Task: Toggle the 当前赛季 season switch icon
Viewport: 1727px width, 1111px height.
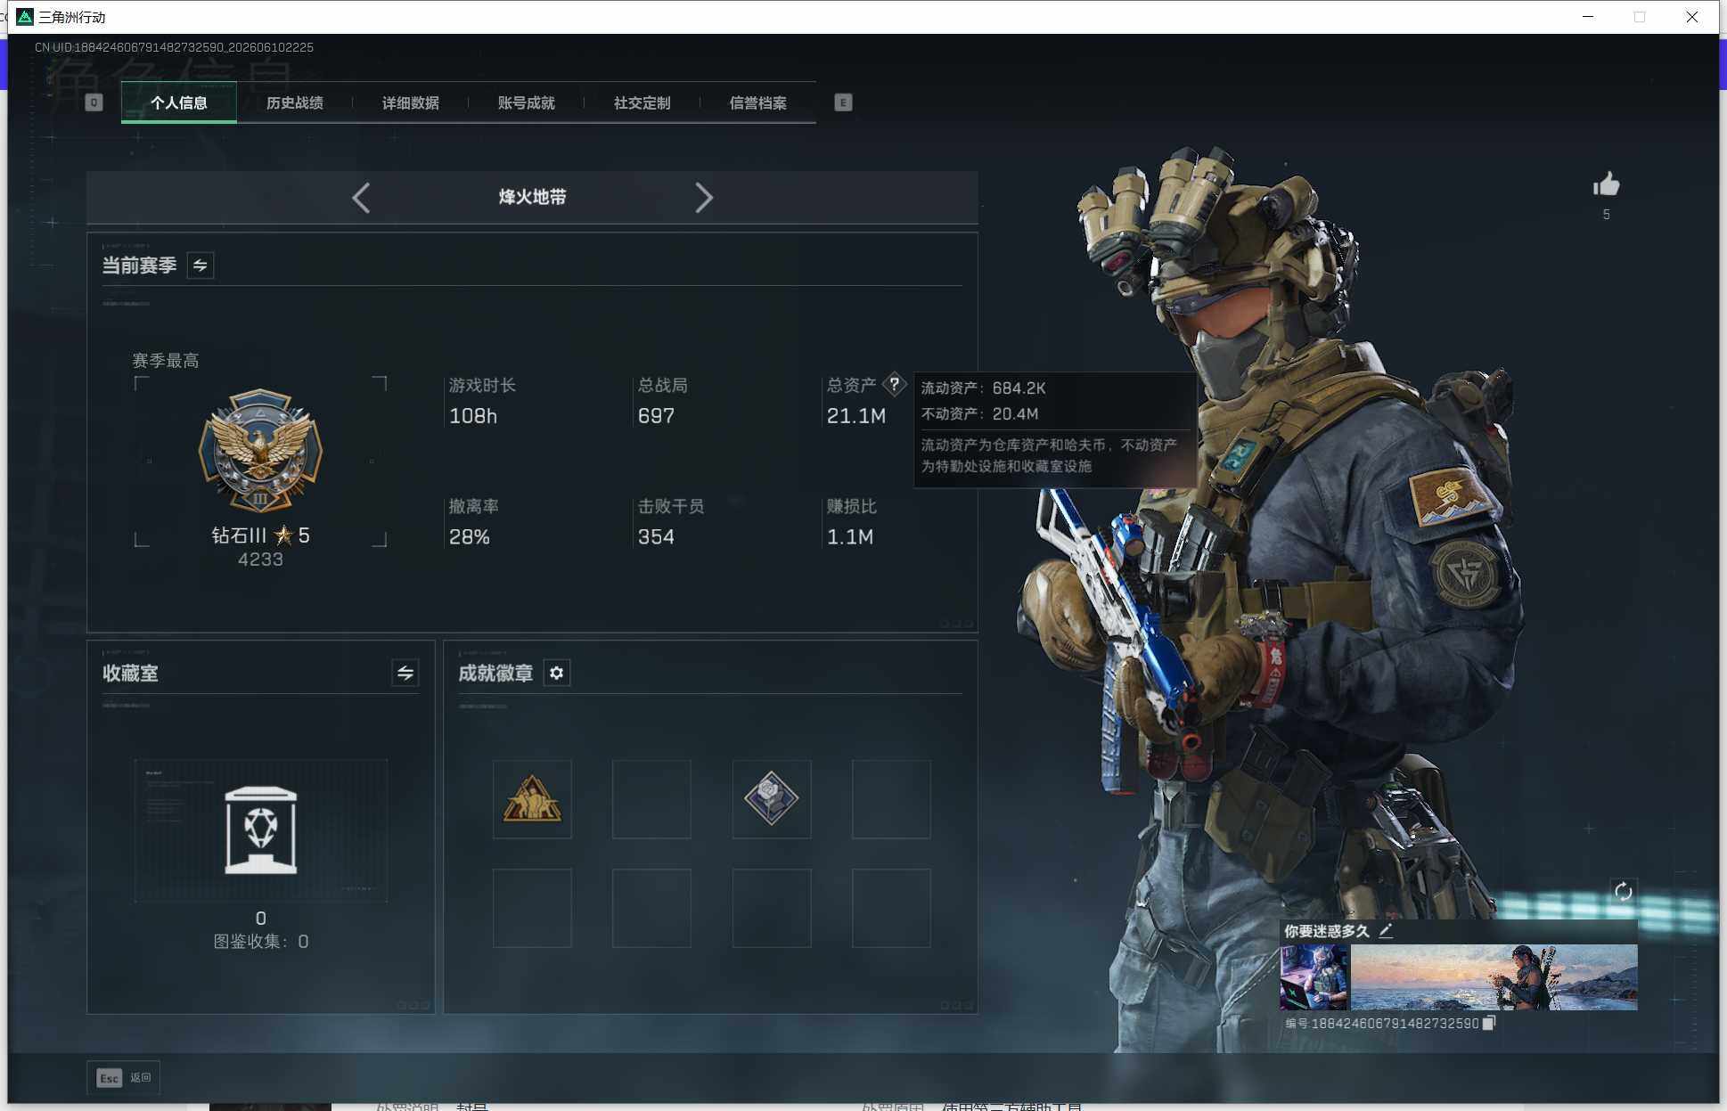Action: pos(201,265)
